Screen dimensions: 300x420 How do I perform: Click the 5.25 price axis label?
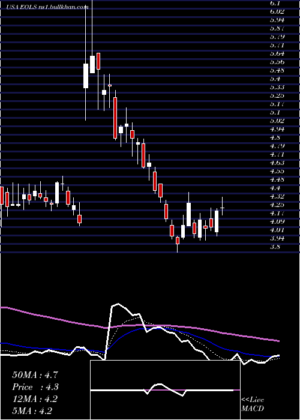coord(277,95)
